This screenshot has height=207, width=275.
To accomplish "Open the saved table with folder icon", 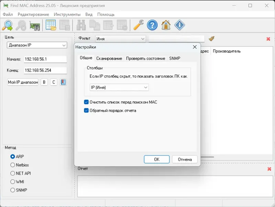I will click(x=51, y=25).
